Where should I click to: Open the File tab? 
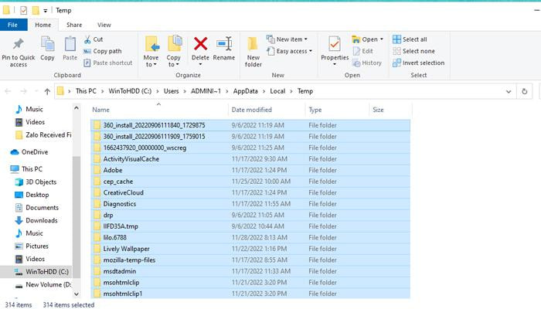tap(13, 25)
